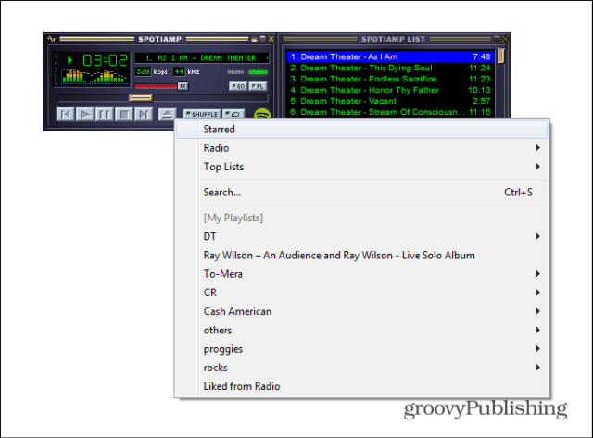The image size is (593, 438).
Task: Click the 44 kHz sample rate readout
Action: (x=179, y=71)
